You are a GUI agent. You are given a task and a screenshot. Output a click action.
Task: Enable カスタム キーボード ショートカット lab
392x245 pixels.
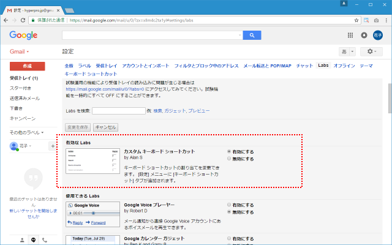[x=228, y=151]
